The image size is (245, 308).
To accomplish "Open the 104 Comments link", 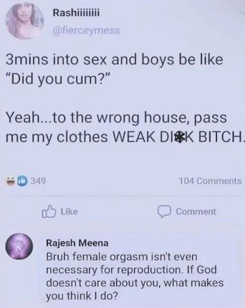I will pyautogui.click(x=210, y=181).
